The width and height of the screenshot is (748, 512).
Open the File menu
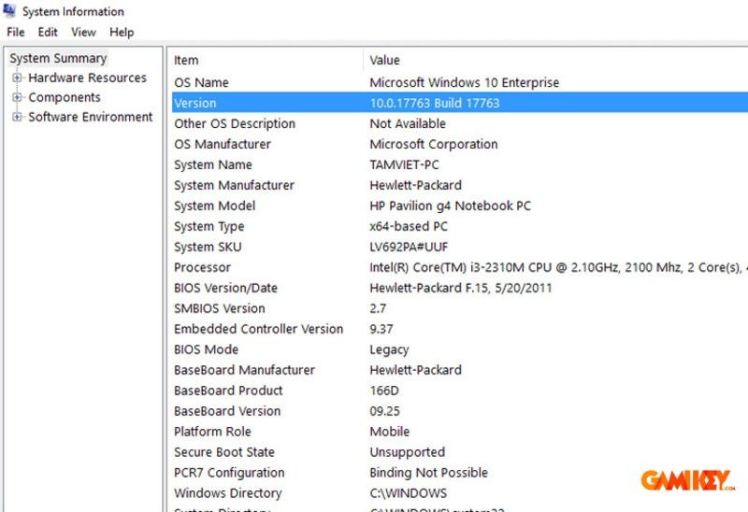pos(16,32)
